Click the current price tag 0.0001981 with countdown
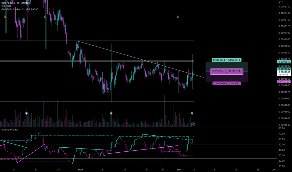The image size is (292, 172). (x=284, y=73)
